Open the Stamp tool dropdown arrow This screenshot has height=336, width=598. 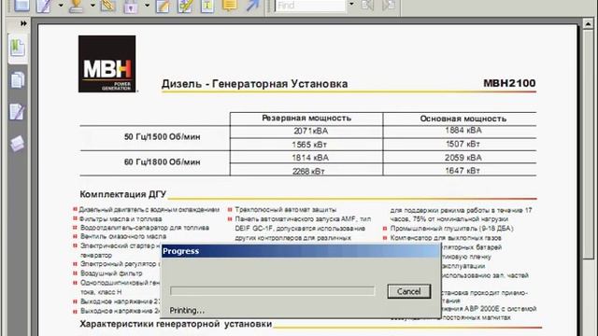93,6
